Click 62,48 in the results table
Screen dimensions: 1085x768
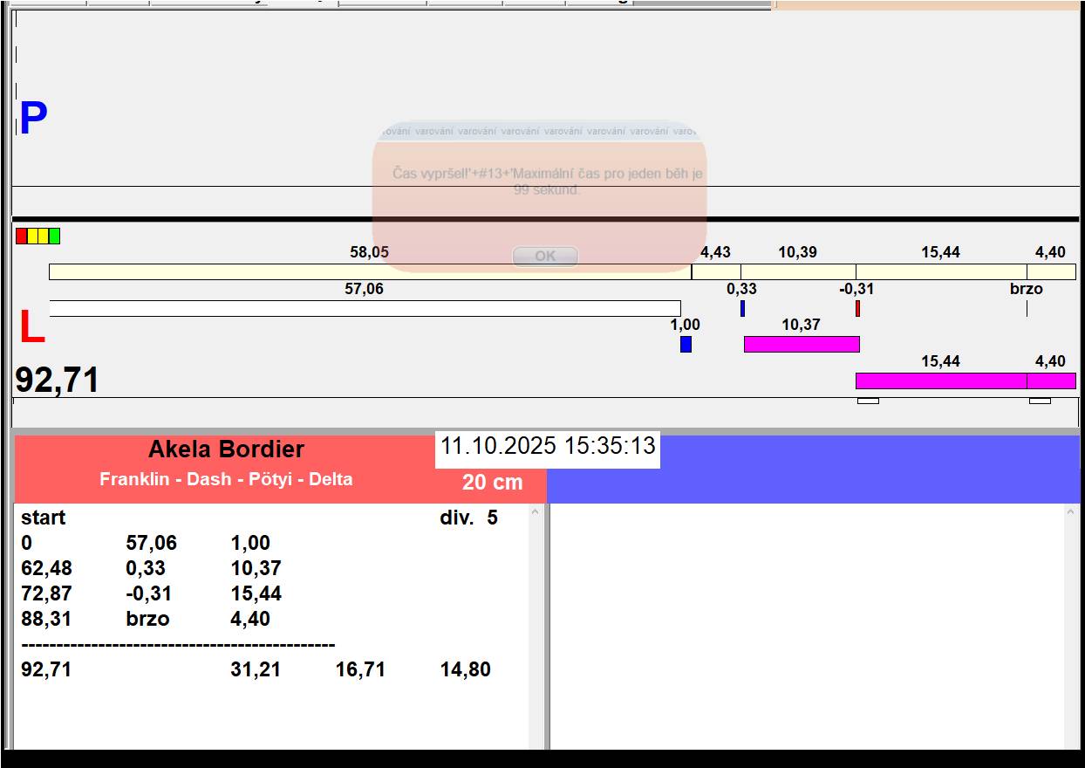pos(47,568)
